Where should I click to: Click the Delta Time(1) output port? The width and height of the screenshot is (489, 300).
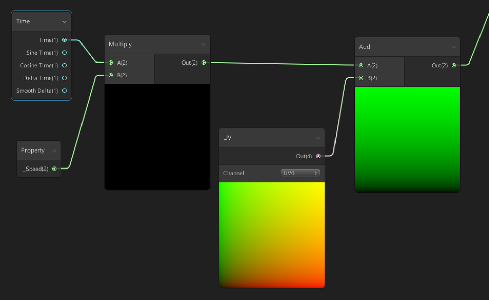click(65, 78)
